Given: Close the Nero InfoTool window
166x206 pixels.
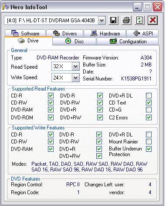Looking at the screenshot, I should tap(157, 7).
